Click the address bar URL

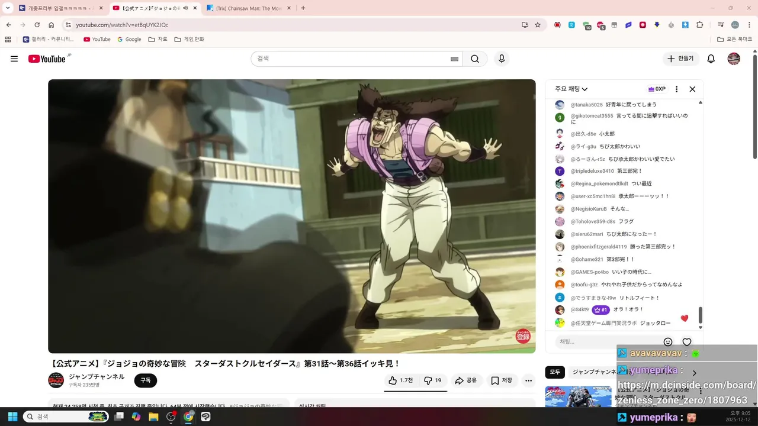tap(121, 25)
